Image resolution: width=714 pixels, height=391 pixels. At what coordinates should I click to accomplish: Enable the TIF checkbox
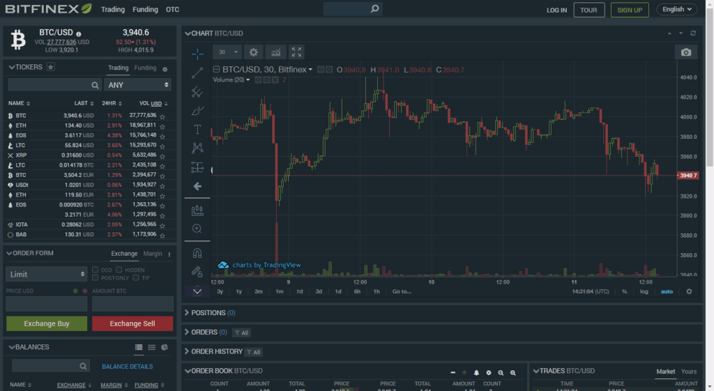(x=136, y=277)
